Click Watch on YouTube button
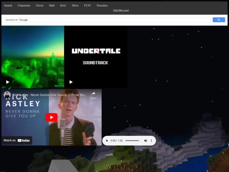The width and height of the screenshot is (229, 172). click(17, 141)
